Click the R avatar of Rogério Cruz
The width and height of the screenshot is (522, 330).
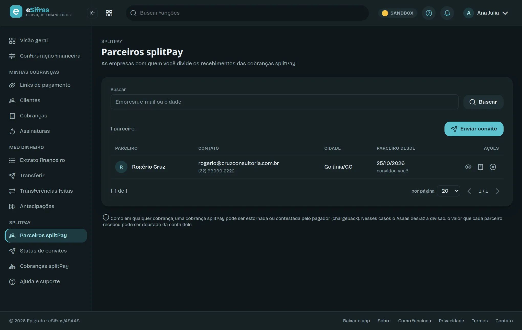pos(121,167)
